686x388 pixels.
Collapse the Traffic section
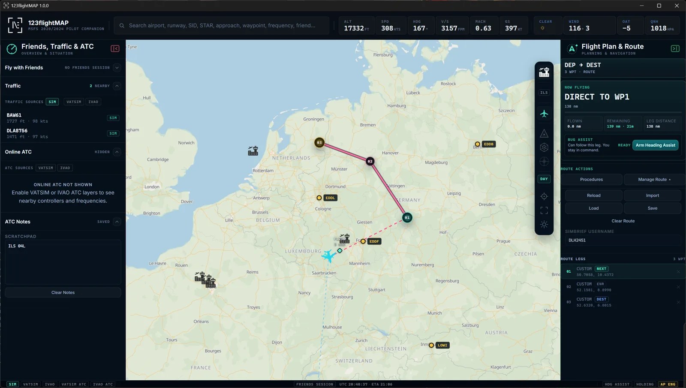point(117,86)
